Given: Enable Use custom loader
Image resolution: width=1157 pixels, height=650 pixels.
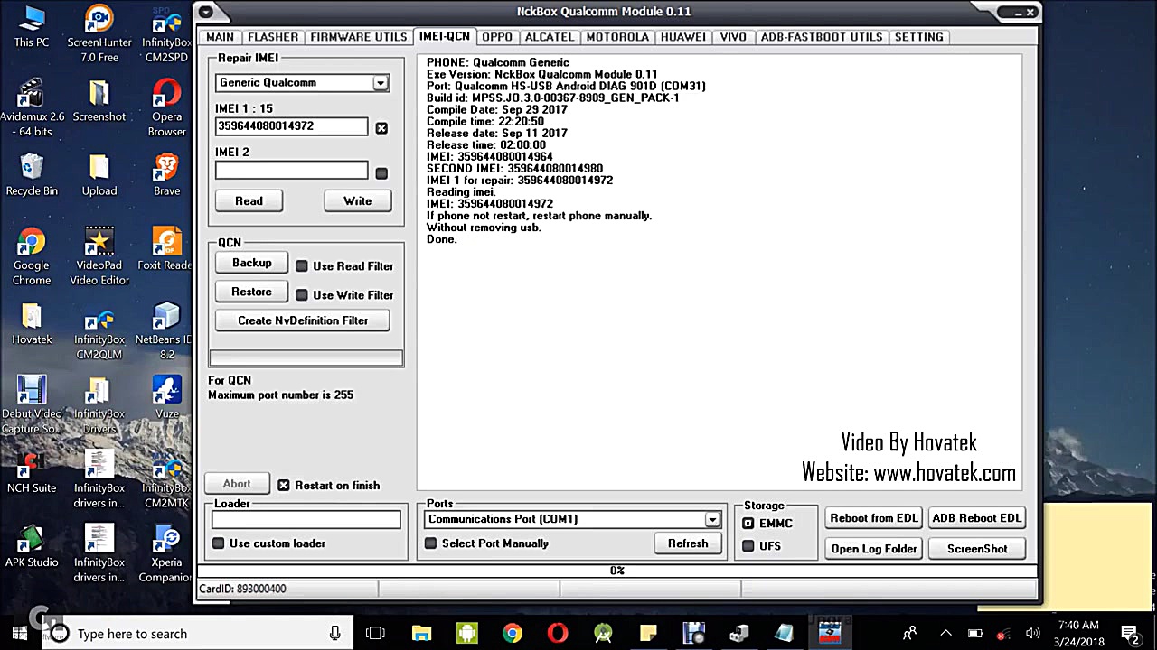Looking at the screenshot, I should point(219,543).
